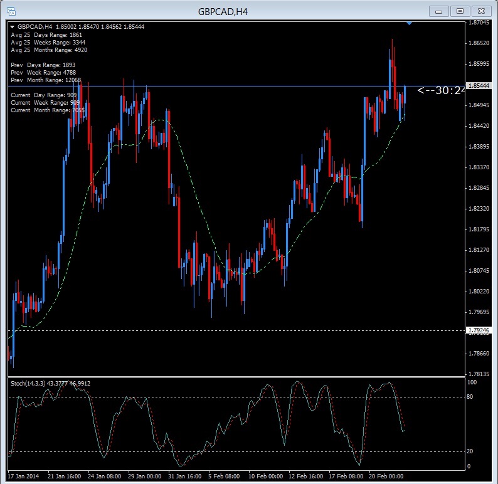Click the 1.87045 price on scale
Viewport: 498px width, 484px height.
click(x=480, y=22)
